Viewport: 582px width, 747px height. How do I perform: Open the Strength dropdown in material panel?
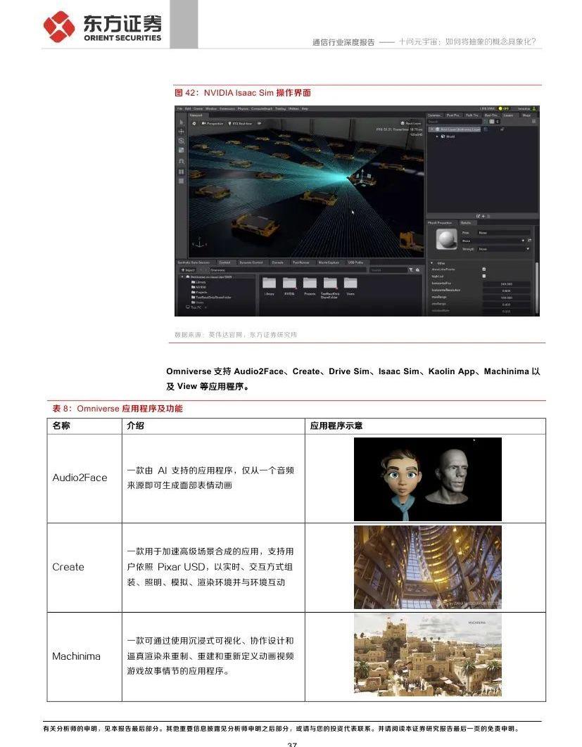(x=505, y=249)
